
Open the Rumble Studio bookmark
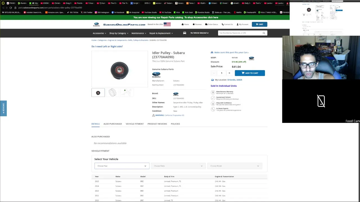coord(202,12)
